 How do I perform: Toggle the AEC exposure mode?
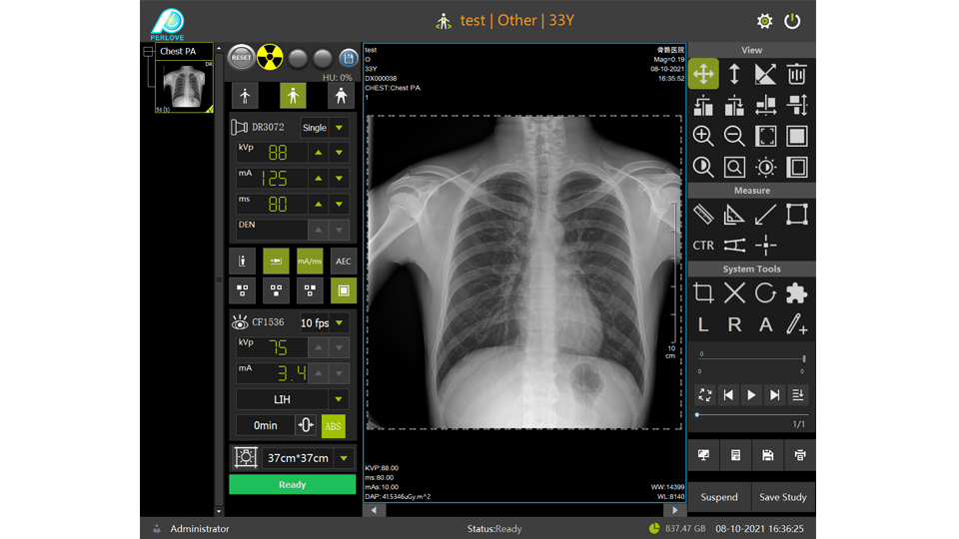343,262
